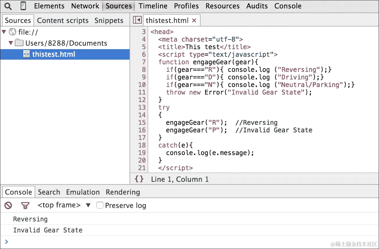Open the console filter icon

[25, 205]
